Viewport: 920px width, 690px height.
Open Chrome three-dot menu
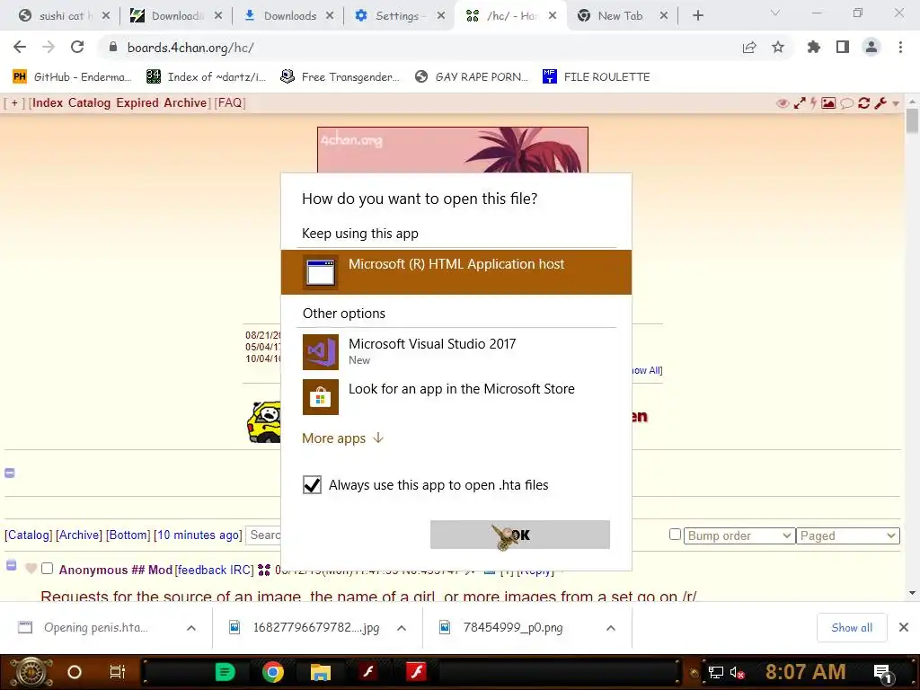[x=900, y=47]
